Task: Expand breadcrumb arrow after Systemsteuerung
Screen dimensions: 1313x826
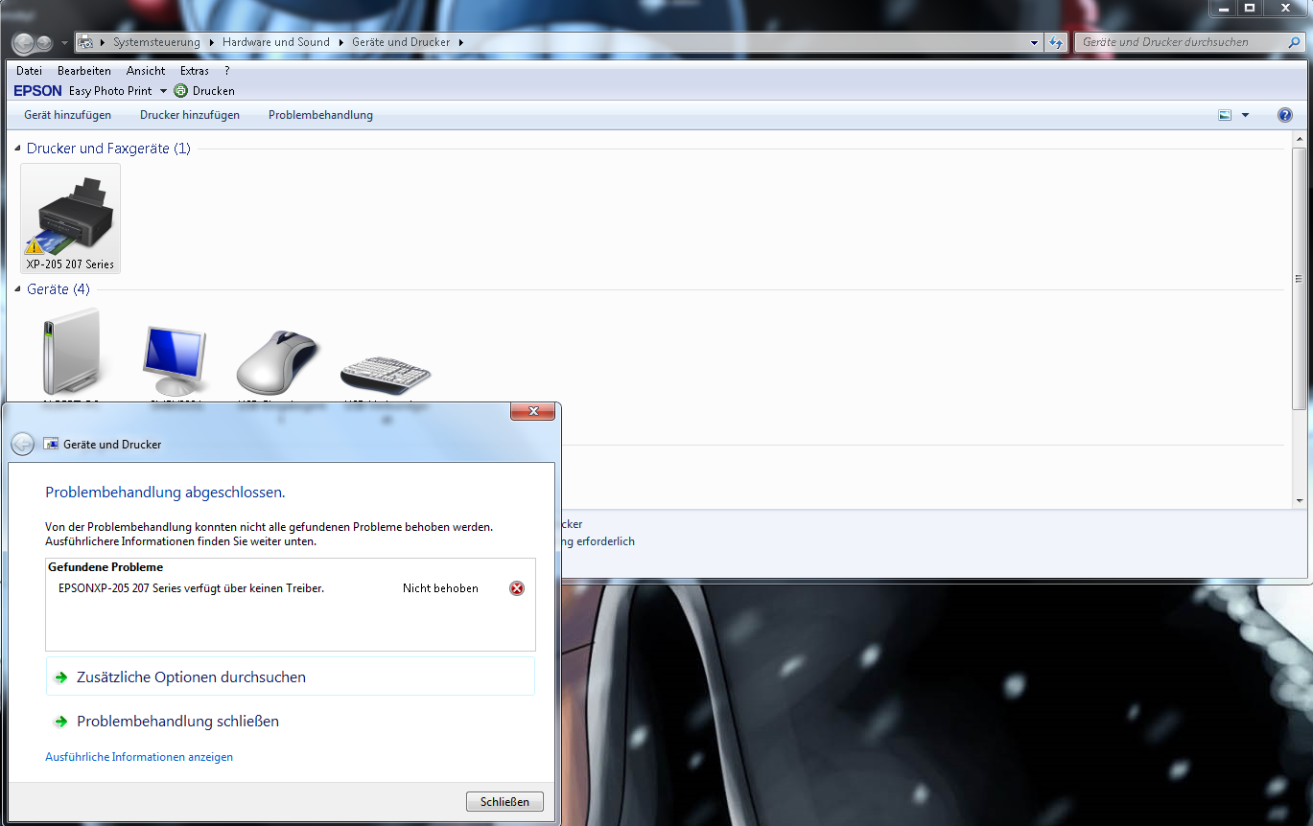Action: [211, 42]
